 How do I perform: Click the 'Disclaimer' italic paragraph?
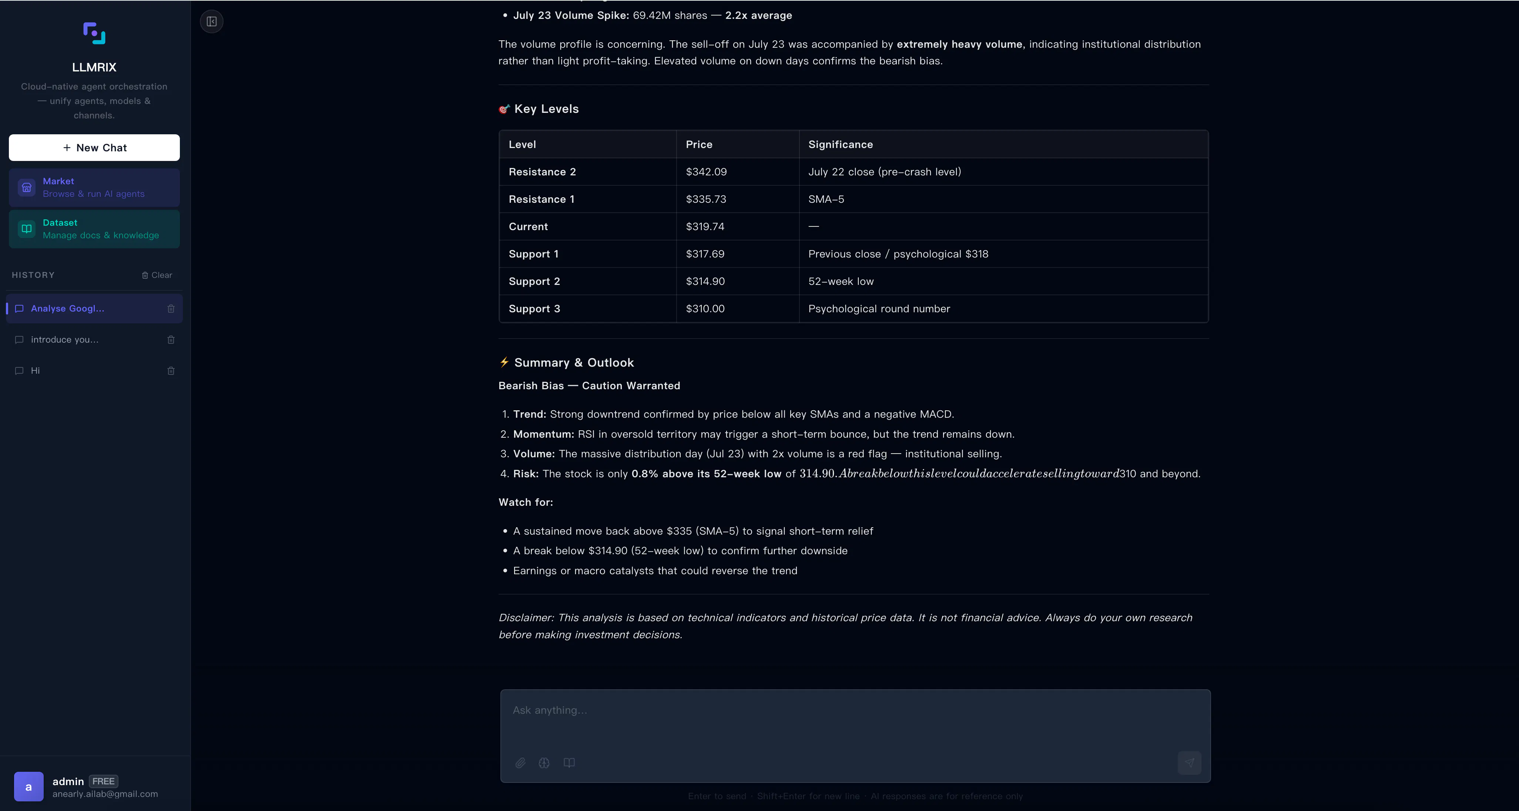pos(845,626)
